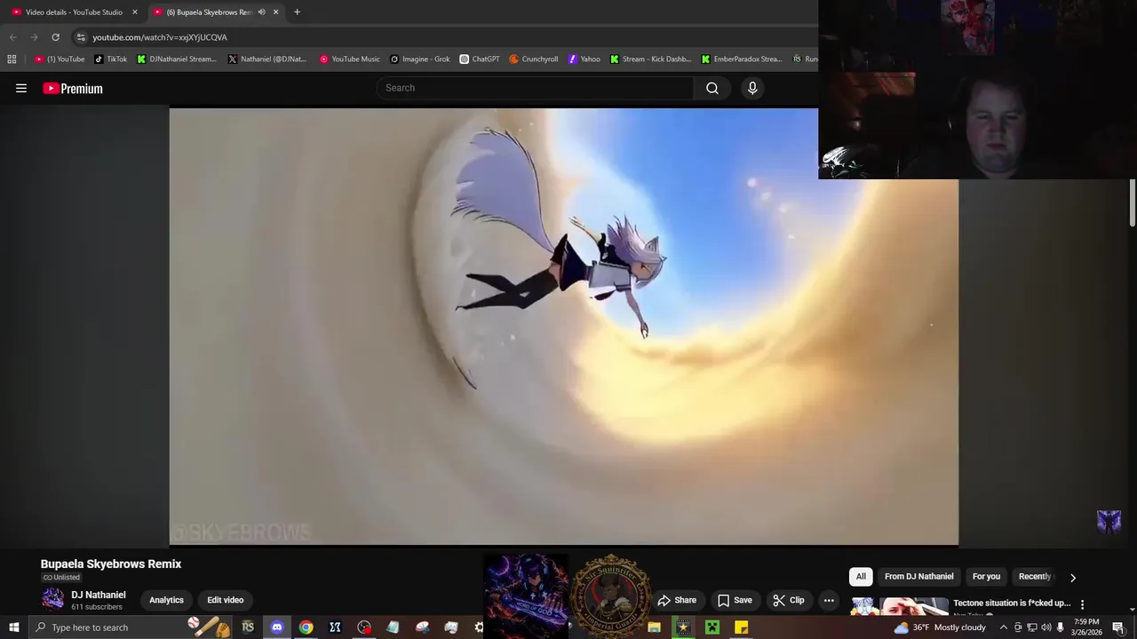Start voice search with the microphone icon
The width and height of the screenshot is (1137, 639).
click(752, 88)
